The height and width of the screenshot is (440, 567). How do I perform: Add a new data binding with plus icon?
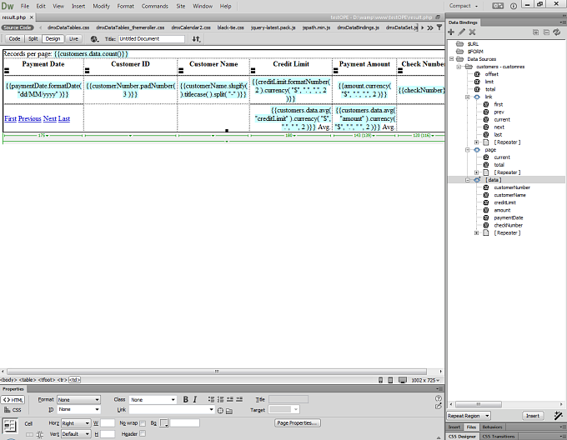(x=451, y=32)
